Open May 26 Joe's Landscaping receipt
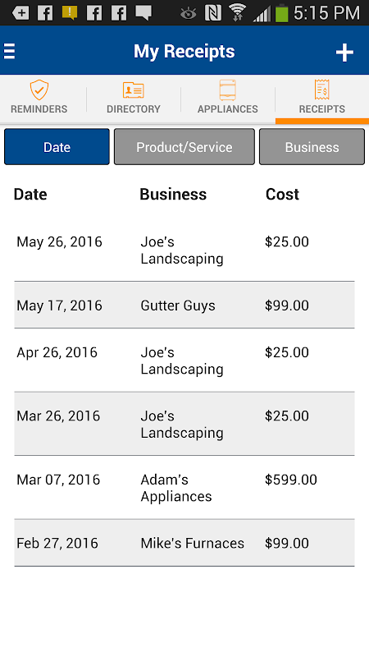369x657 pixels. [x=184, y=250]
